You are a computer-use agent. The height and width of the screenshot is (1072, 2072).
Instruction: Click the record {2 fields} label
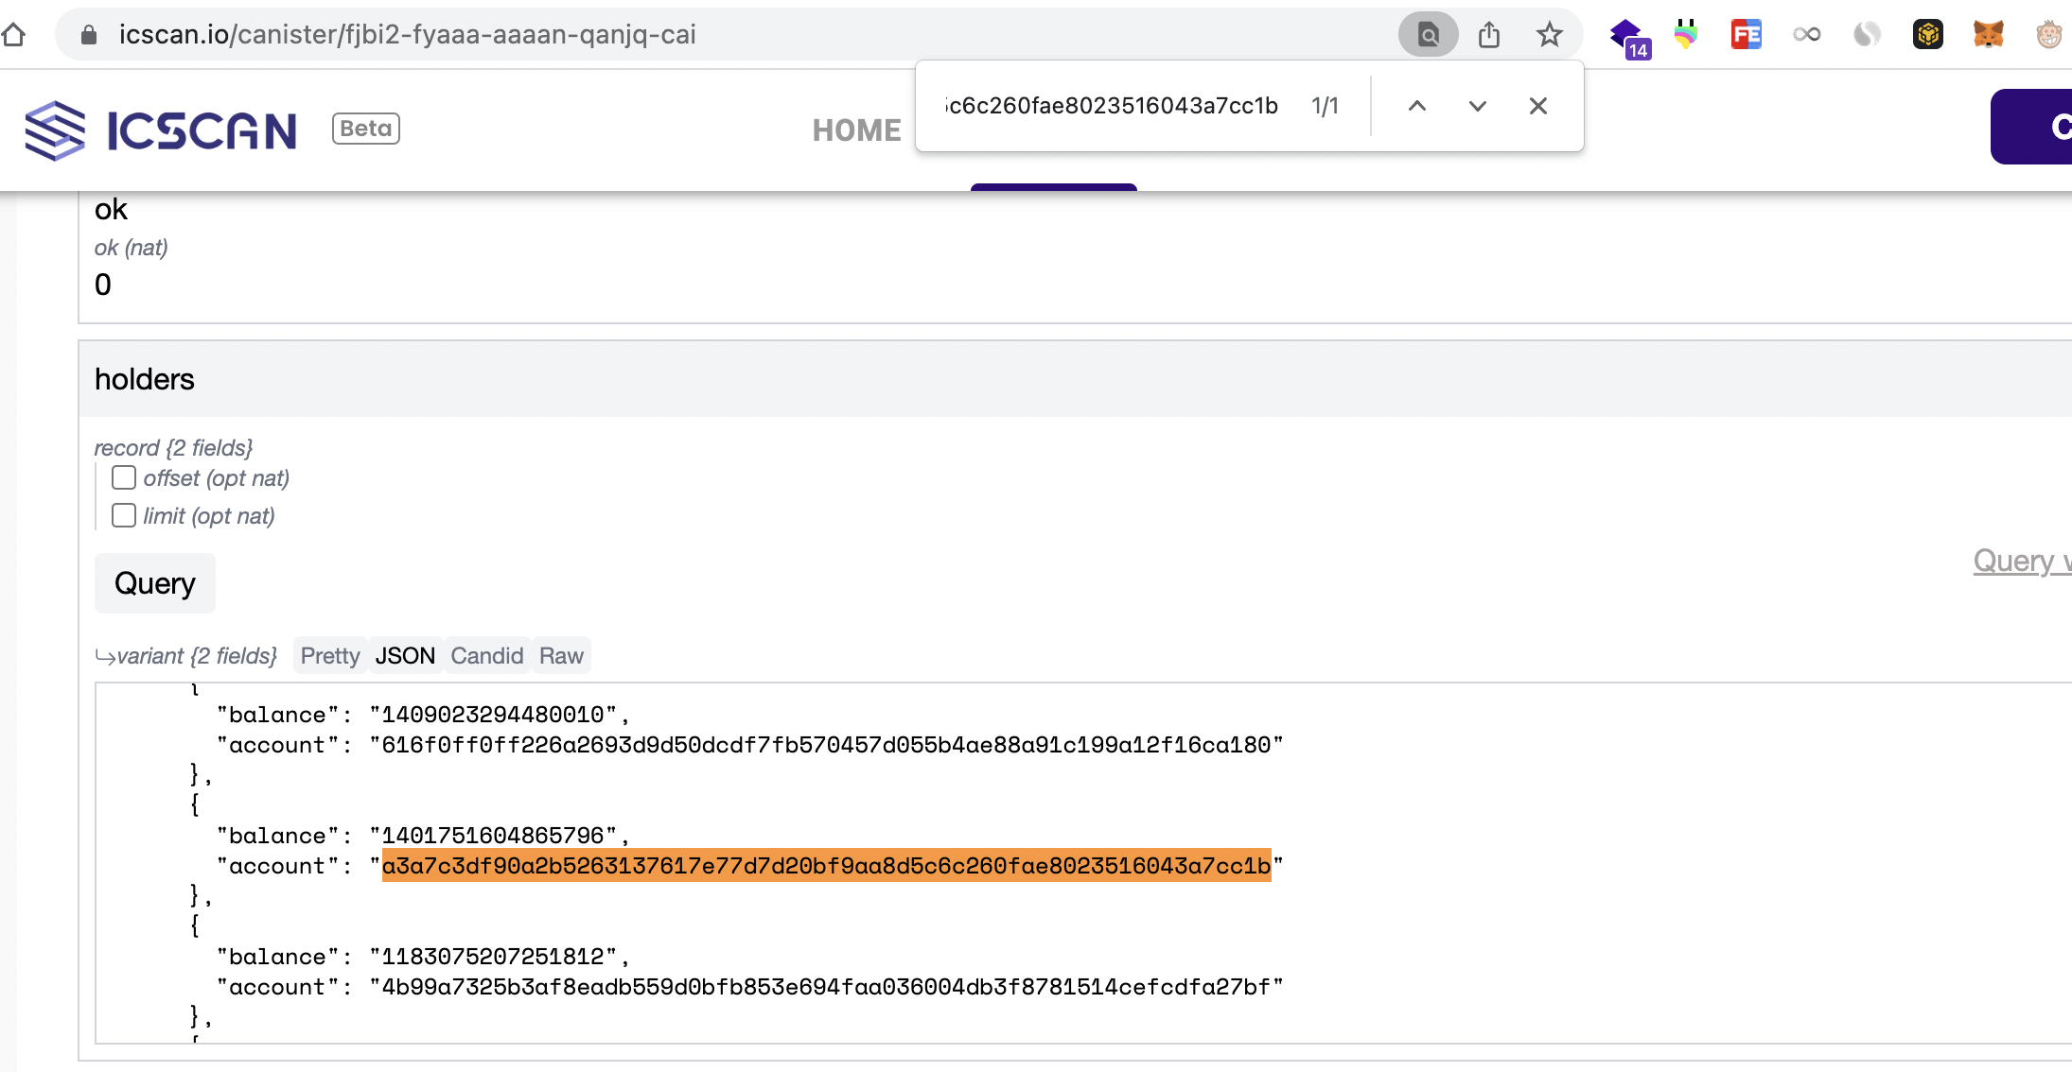tap(173, 448)
